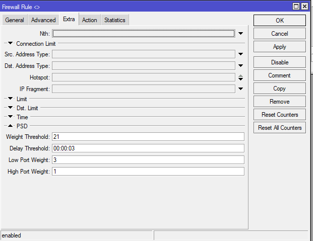The width and height of the screenshot is (313, 241).
Task: Open the Statistics tab
Action: [115, 20]
